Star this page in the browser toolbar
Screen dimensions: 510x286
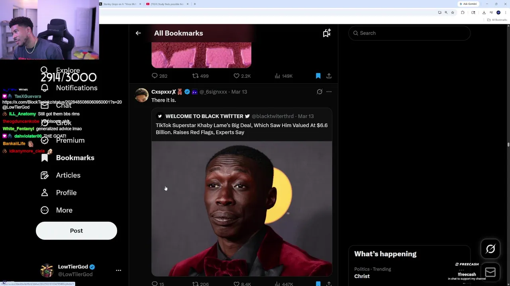[x=452, y=13]
